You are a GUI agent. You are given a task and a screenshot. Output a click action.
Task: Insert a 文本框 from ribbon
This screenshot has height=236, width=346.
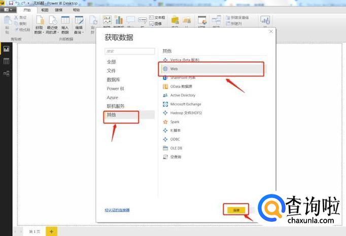tap(157, 17)
